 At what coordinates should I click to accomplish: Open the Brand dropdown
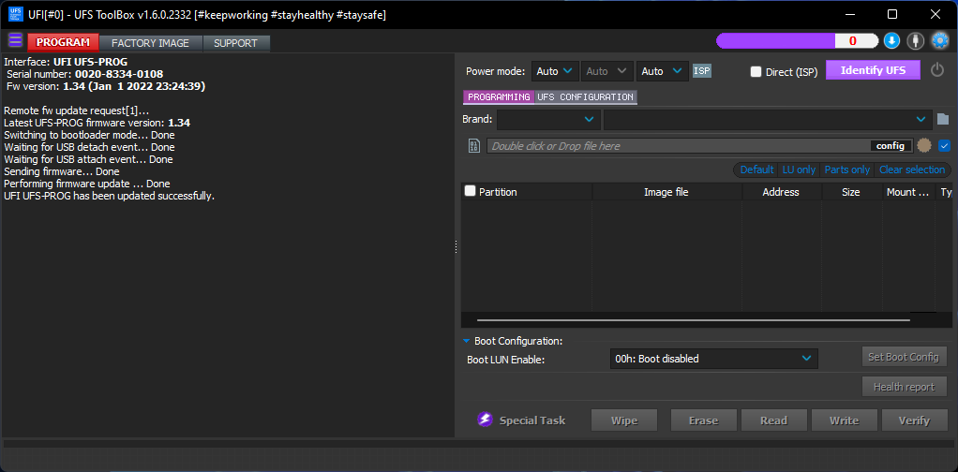pos(548,119)
